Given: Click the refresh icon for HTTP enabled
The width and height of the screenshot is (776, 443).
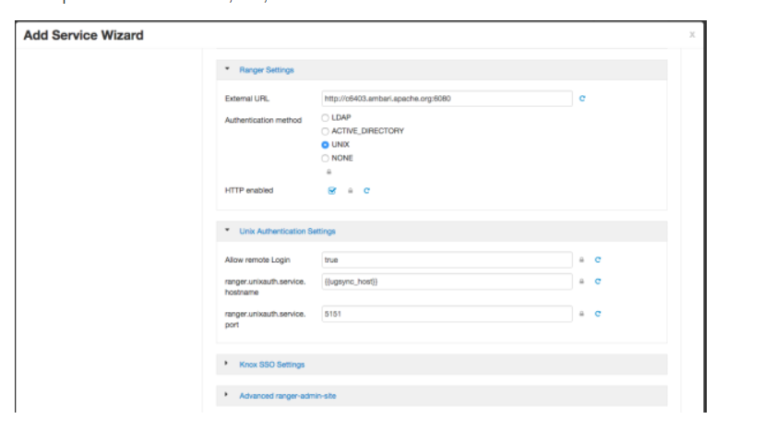Looking at the screenshot, I should 366,191.
